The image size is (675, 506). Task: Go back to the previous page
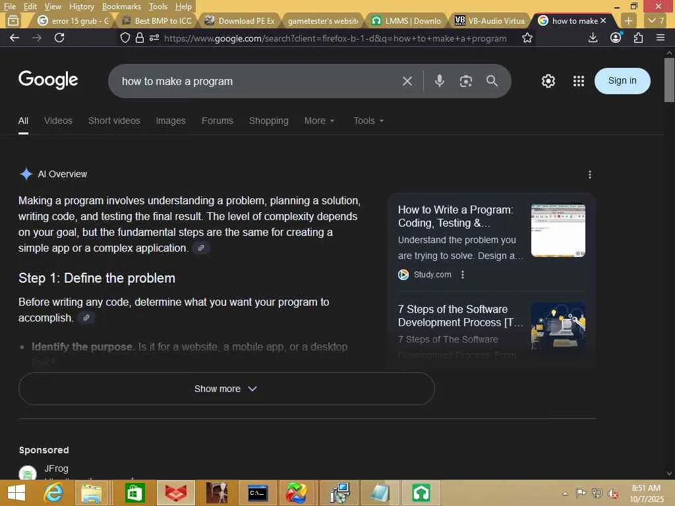pos(15,38)
